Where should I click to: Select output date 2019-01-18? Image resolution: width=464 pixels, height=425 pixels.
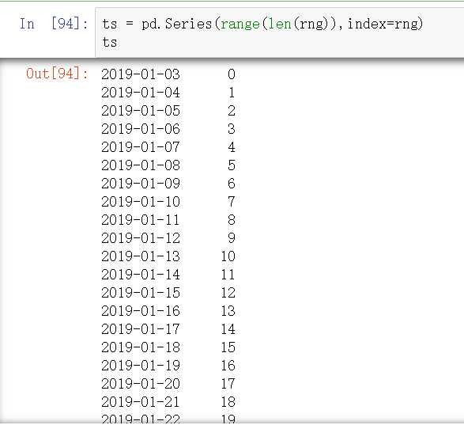(x=141, y=347)
